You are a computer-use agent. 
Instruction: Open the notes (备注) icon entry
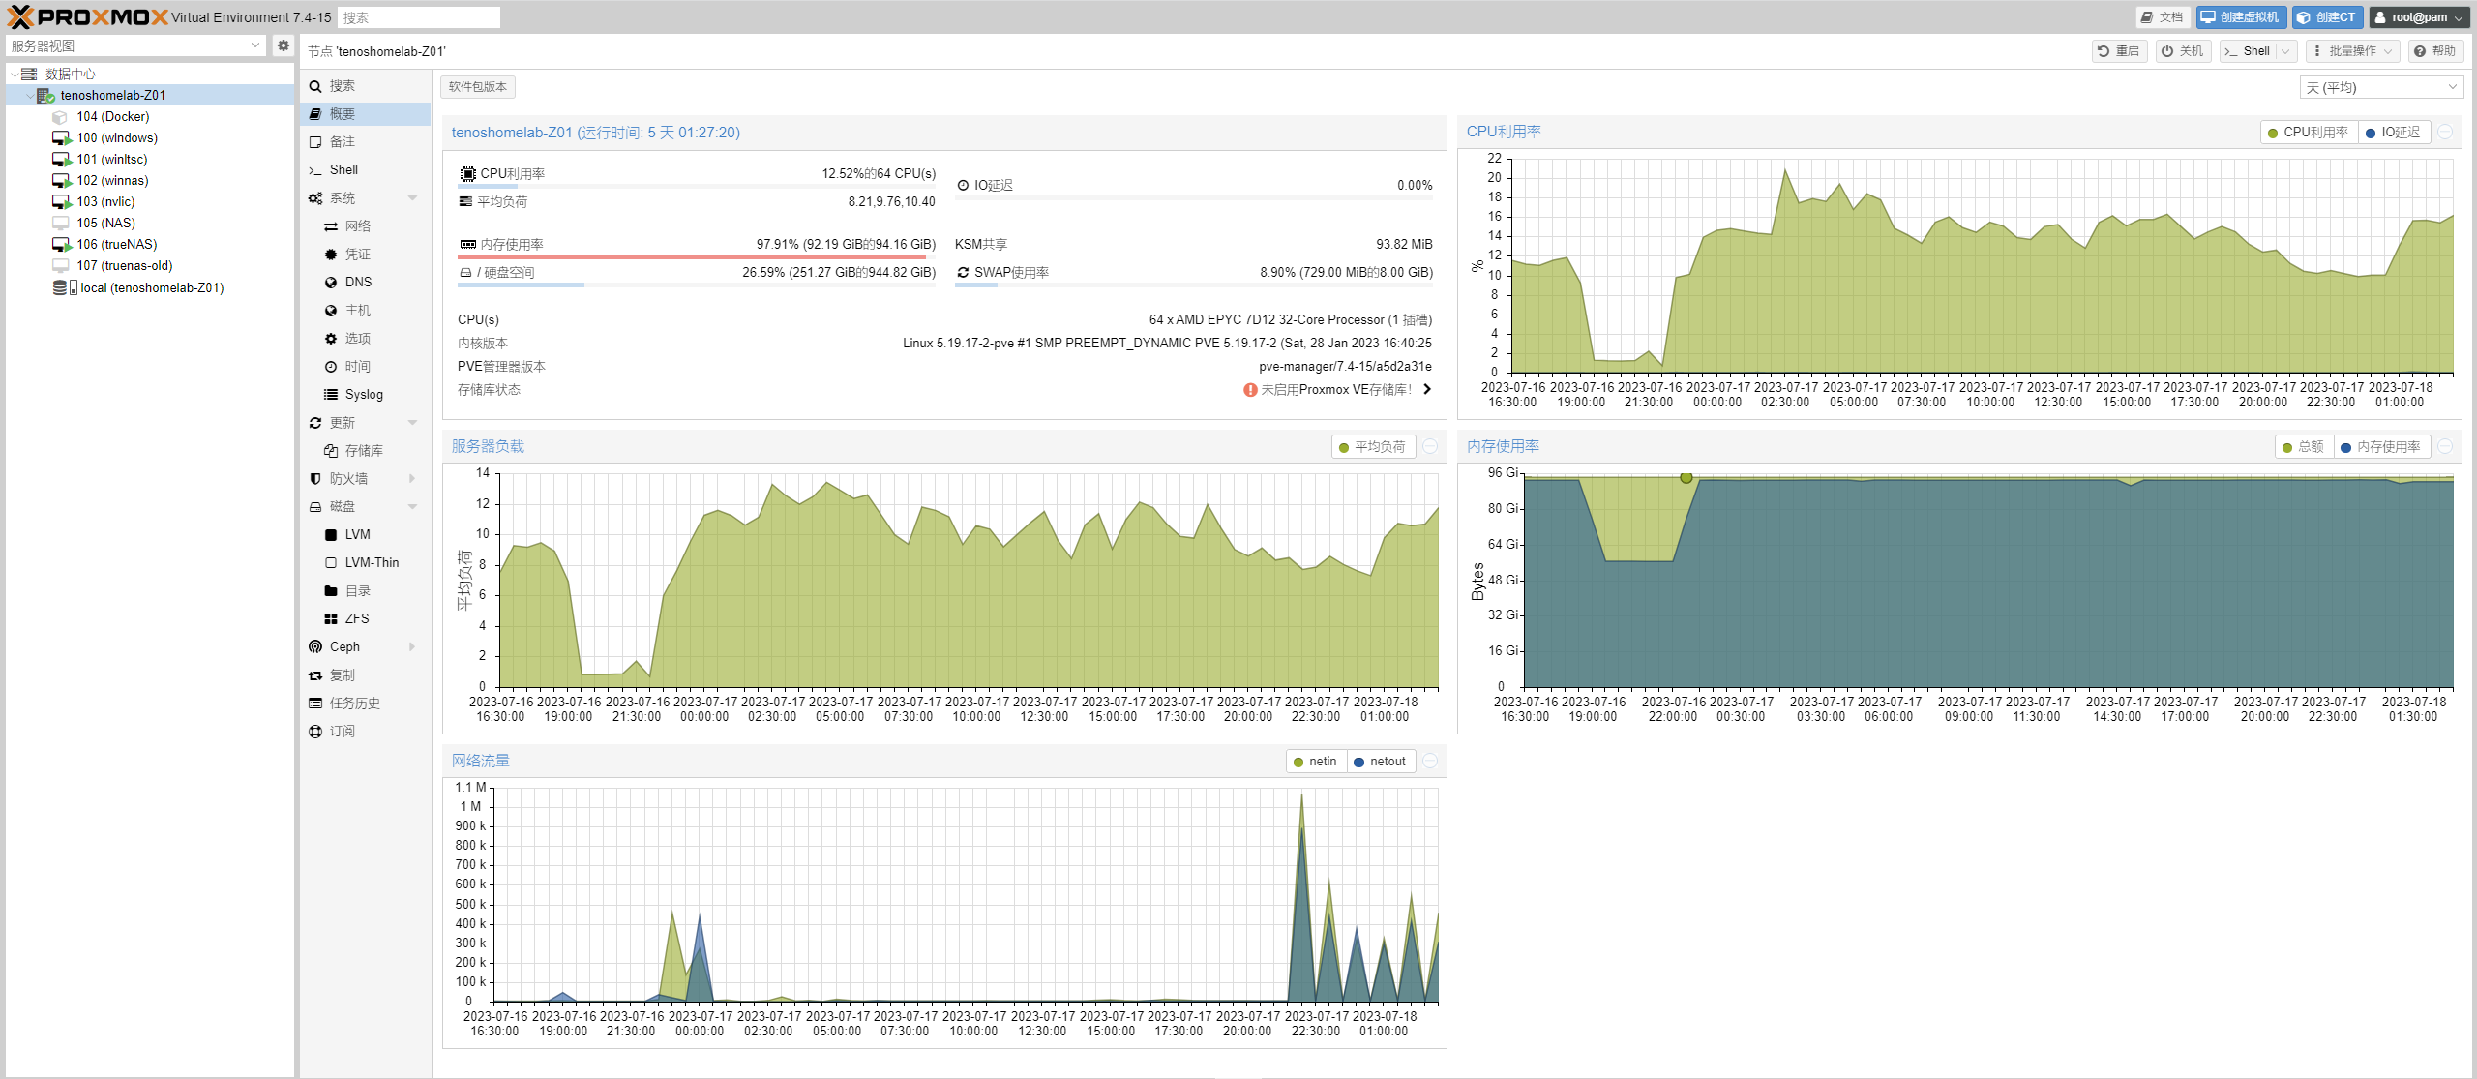[x=315, y=142]
